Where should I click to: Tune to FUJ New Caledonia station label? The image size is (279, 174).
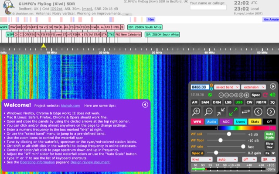pos(128,35)
